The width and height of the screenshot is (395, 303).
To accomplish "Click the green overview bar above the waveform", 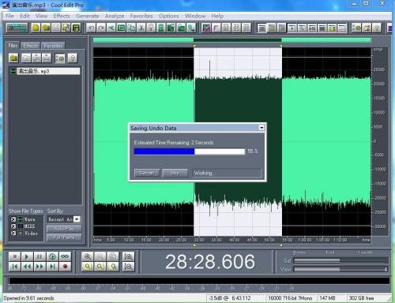I will (x=232, y=40).
